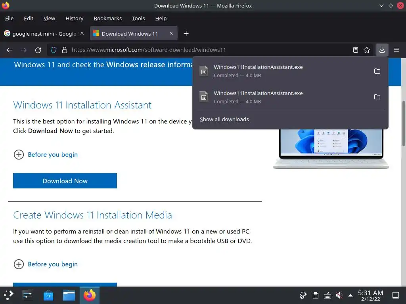The image size is (406, 304).
Task: Close the downloads panel via toolbar download icon
Action: tap(382, 50)
